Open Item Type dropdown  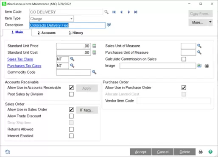[71, 19]
